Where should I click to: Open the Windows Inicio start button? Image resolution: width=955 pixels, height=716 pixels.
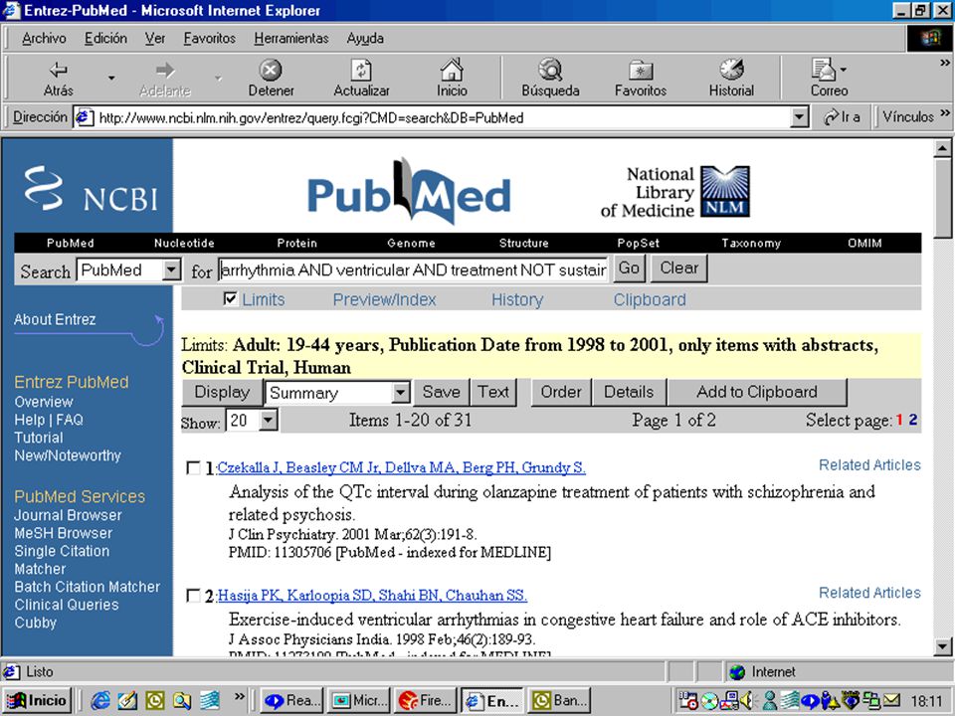[37, 701]
